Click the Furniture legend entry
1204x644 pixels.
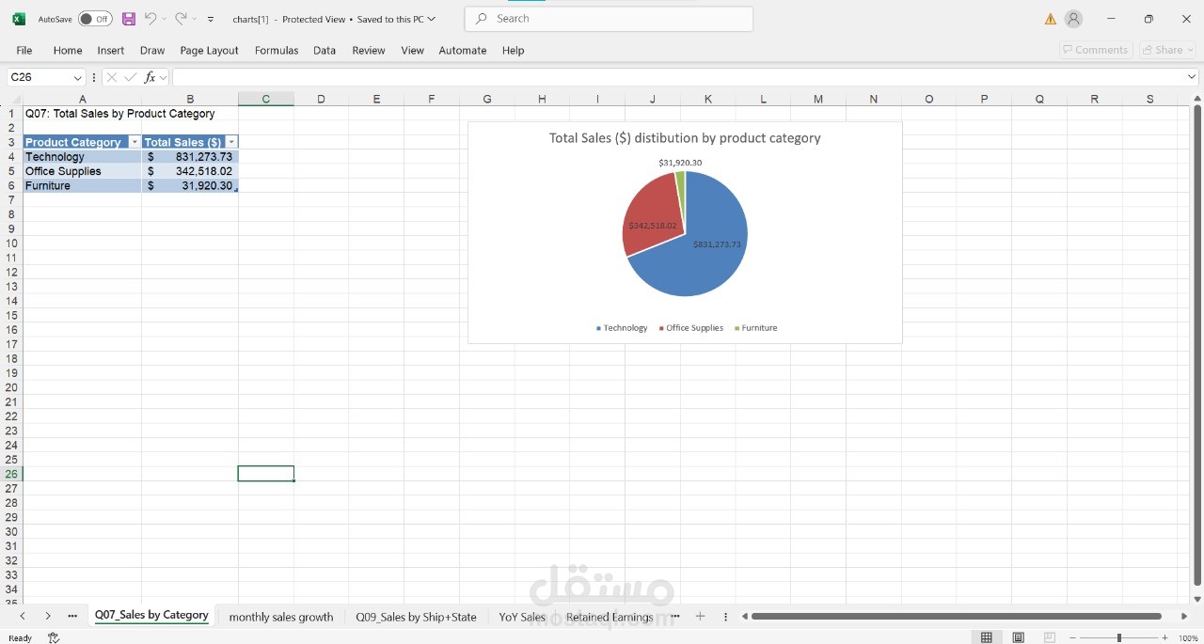[x=755, y=328]
